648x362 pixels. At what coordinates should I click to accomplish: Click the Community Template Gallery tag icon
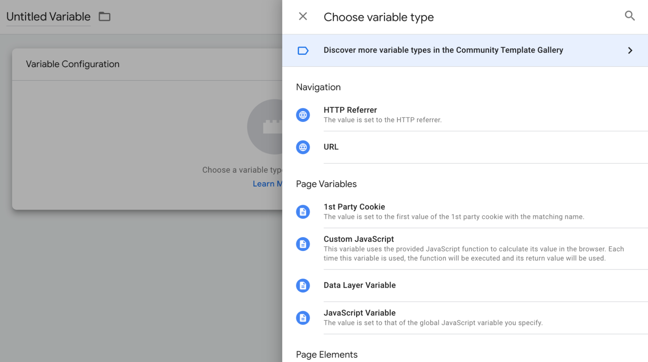303,51
